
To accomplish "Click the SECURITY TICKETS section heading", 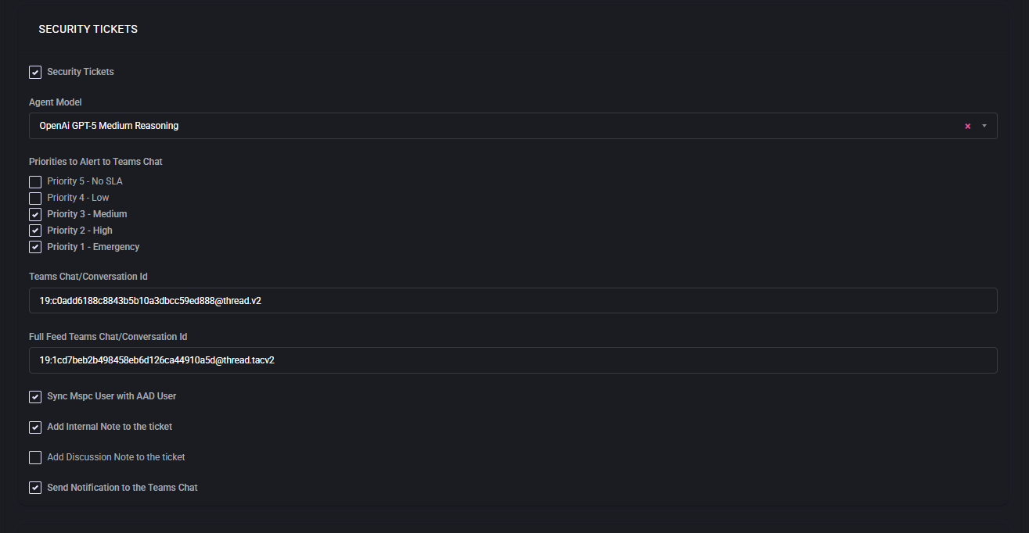I will (88, 30).
